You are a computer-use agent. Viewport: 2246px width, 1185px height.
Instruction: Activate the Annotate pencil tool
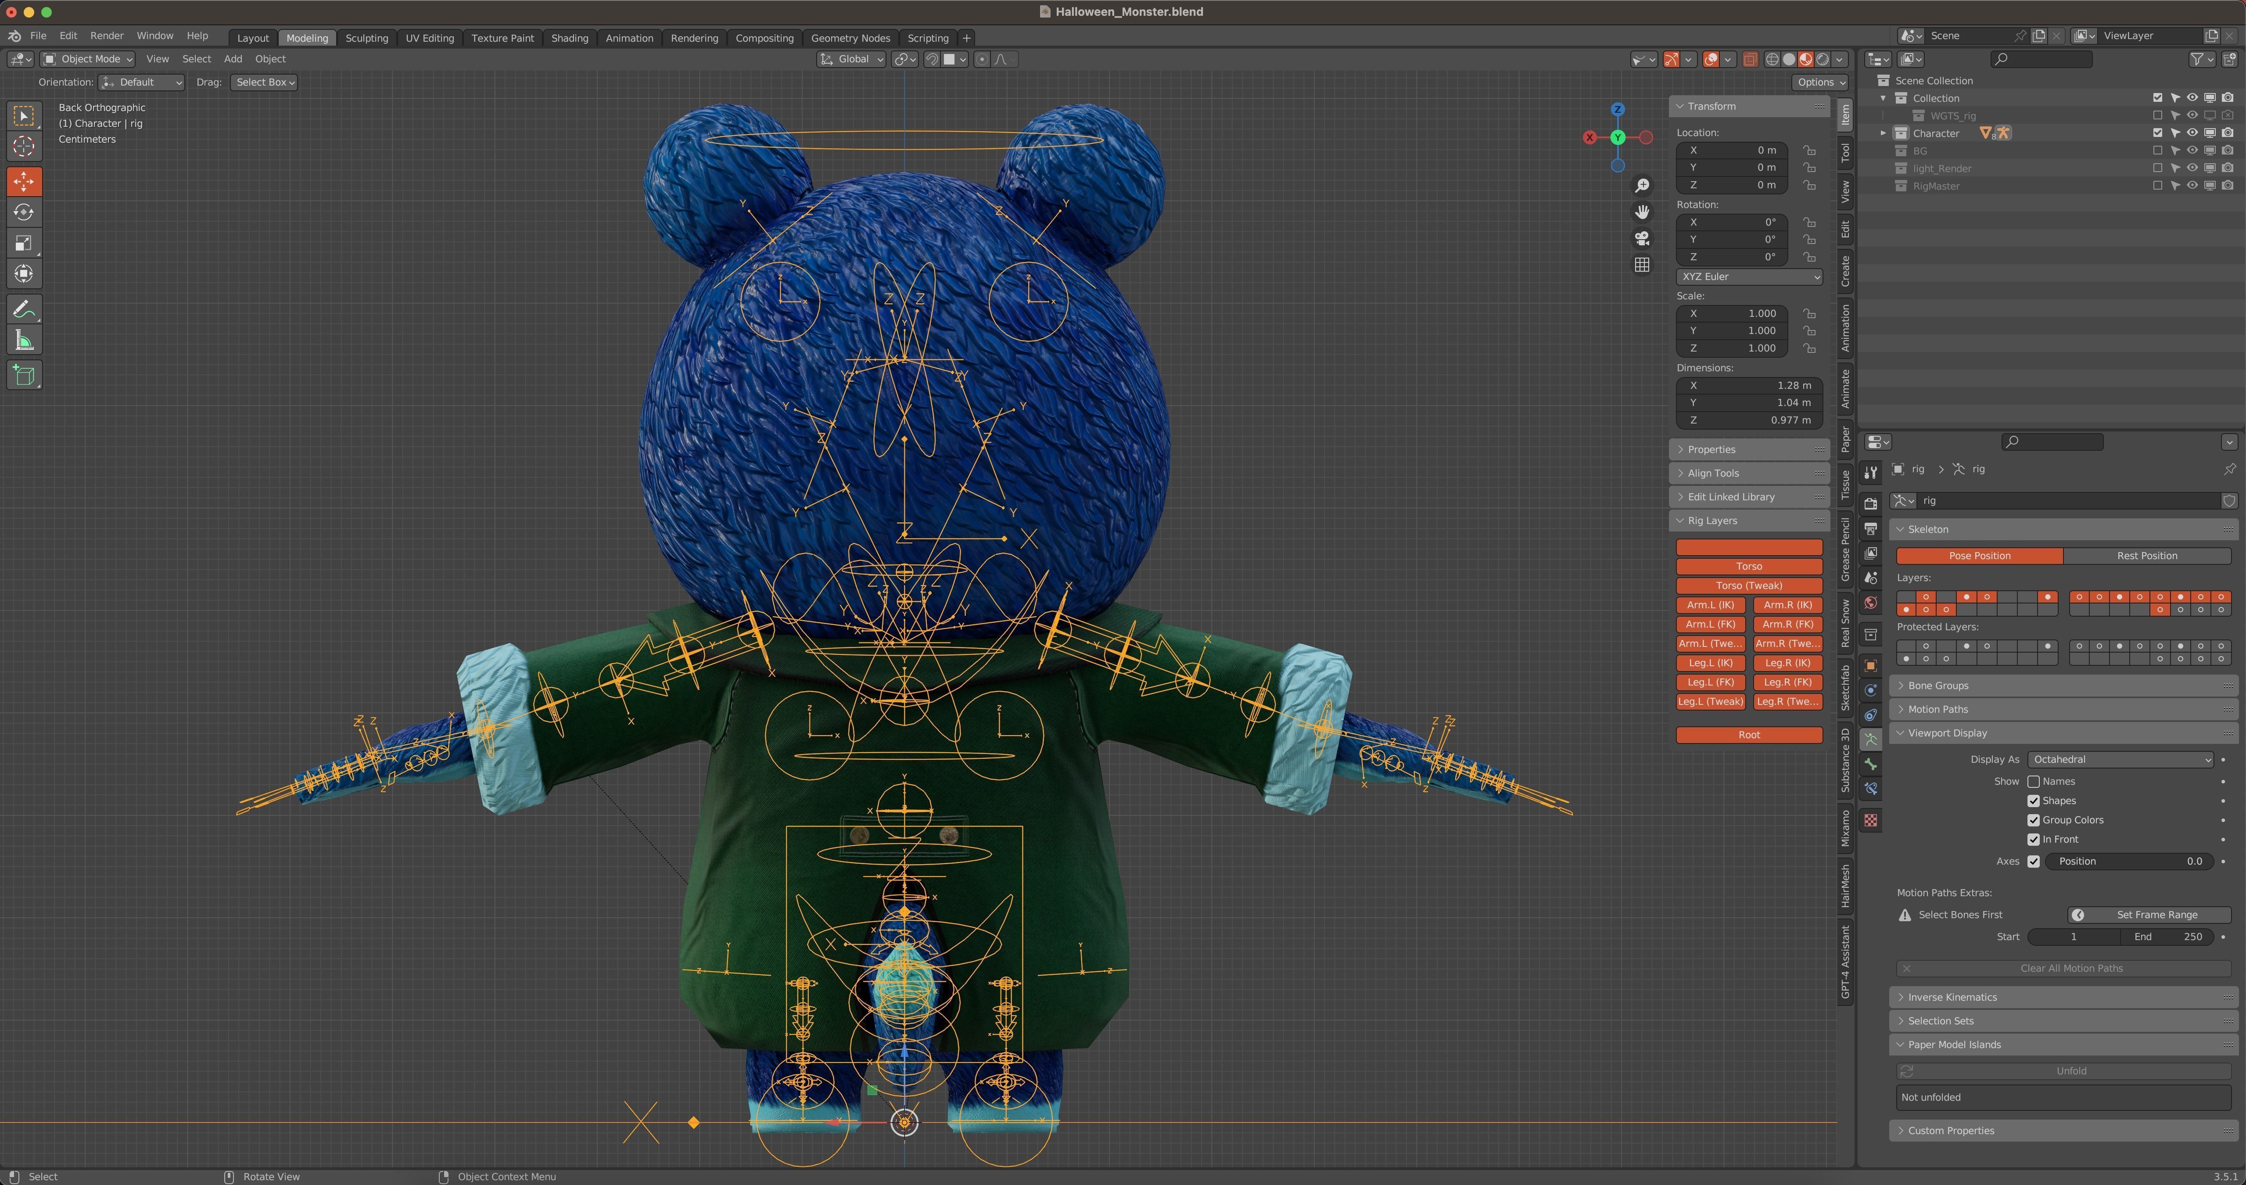pos(25,309)
